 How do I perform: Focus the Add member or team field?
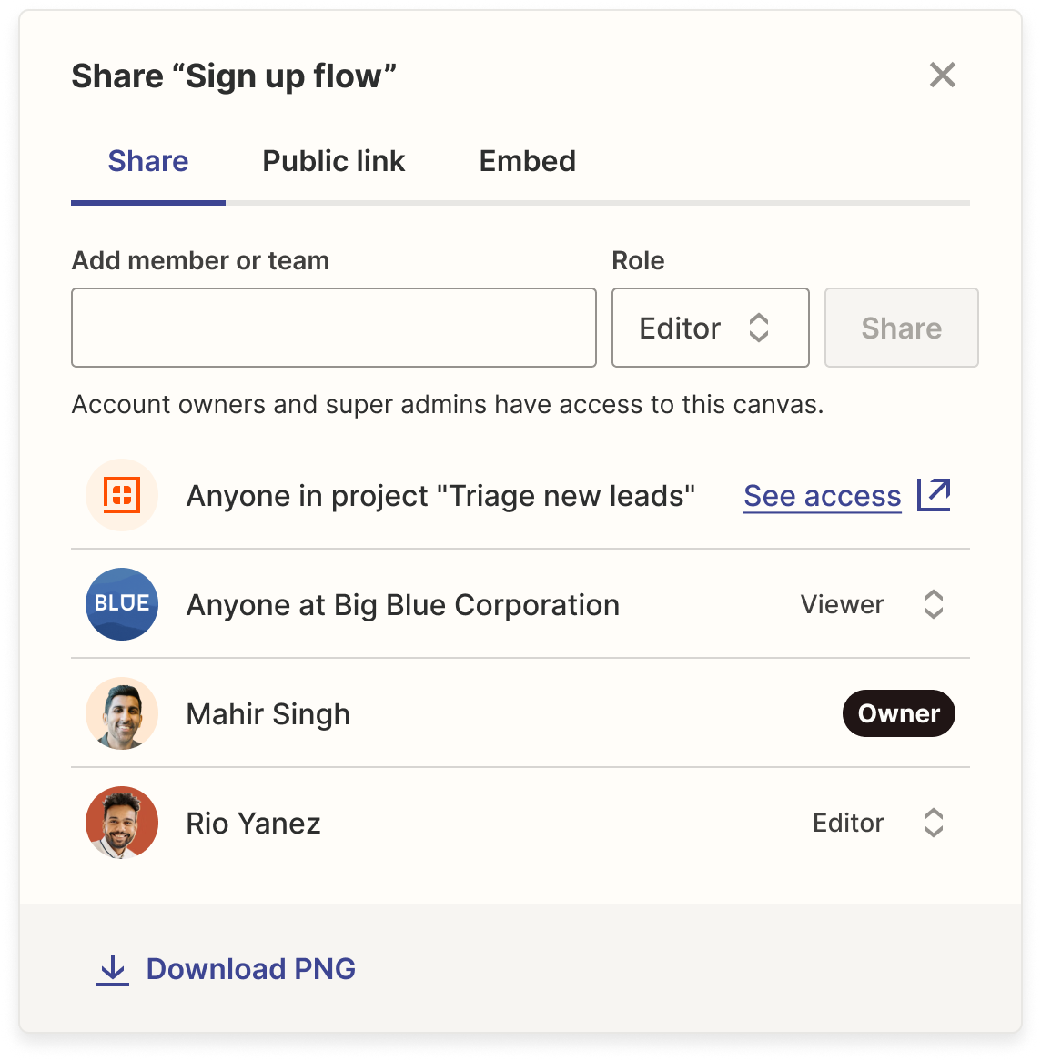tap(334, 328)
